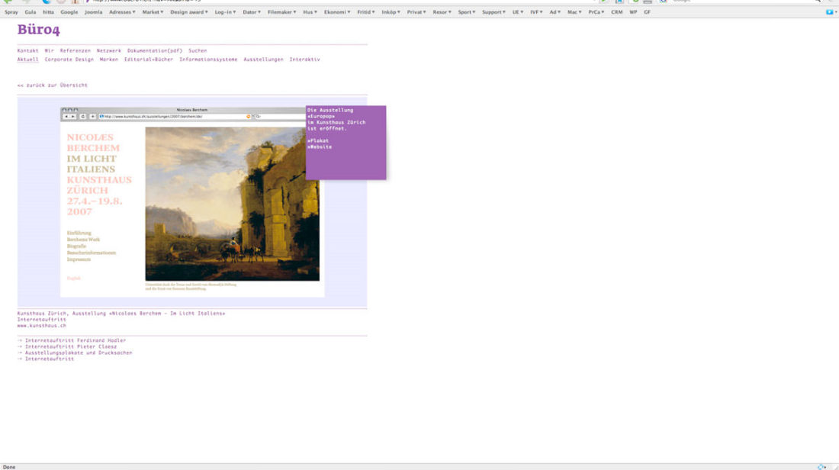The image size is (839, 470).
Task: Open the Sport bookmark folder
Action: click(x=467, y=11)
